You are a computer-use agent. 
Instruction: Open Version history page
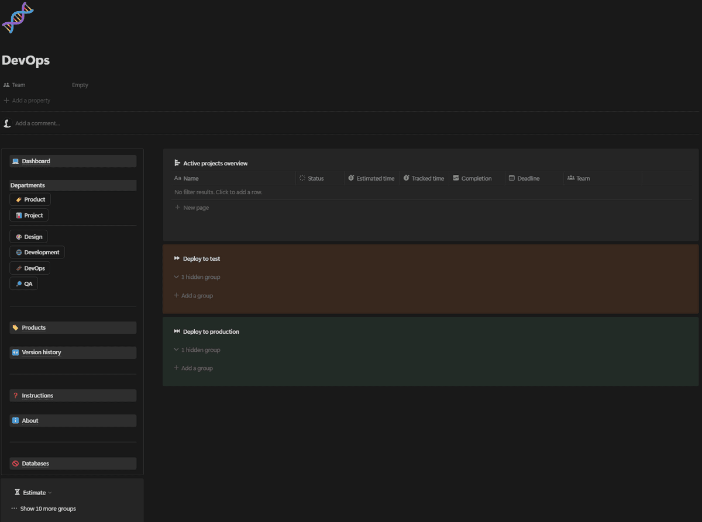click(41, 352)
